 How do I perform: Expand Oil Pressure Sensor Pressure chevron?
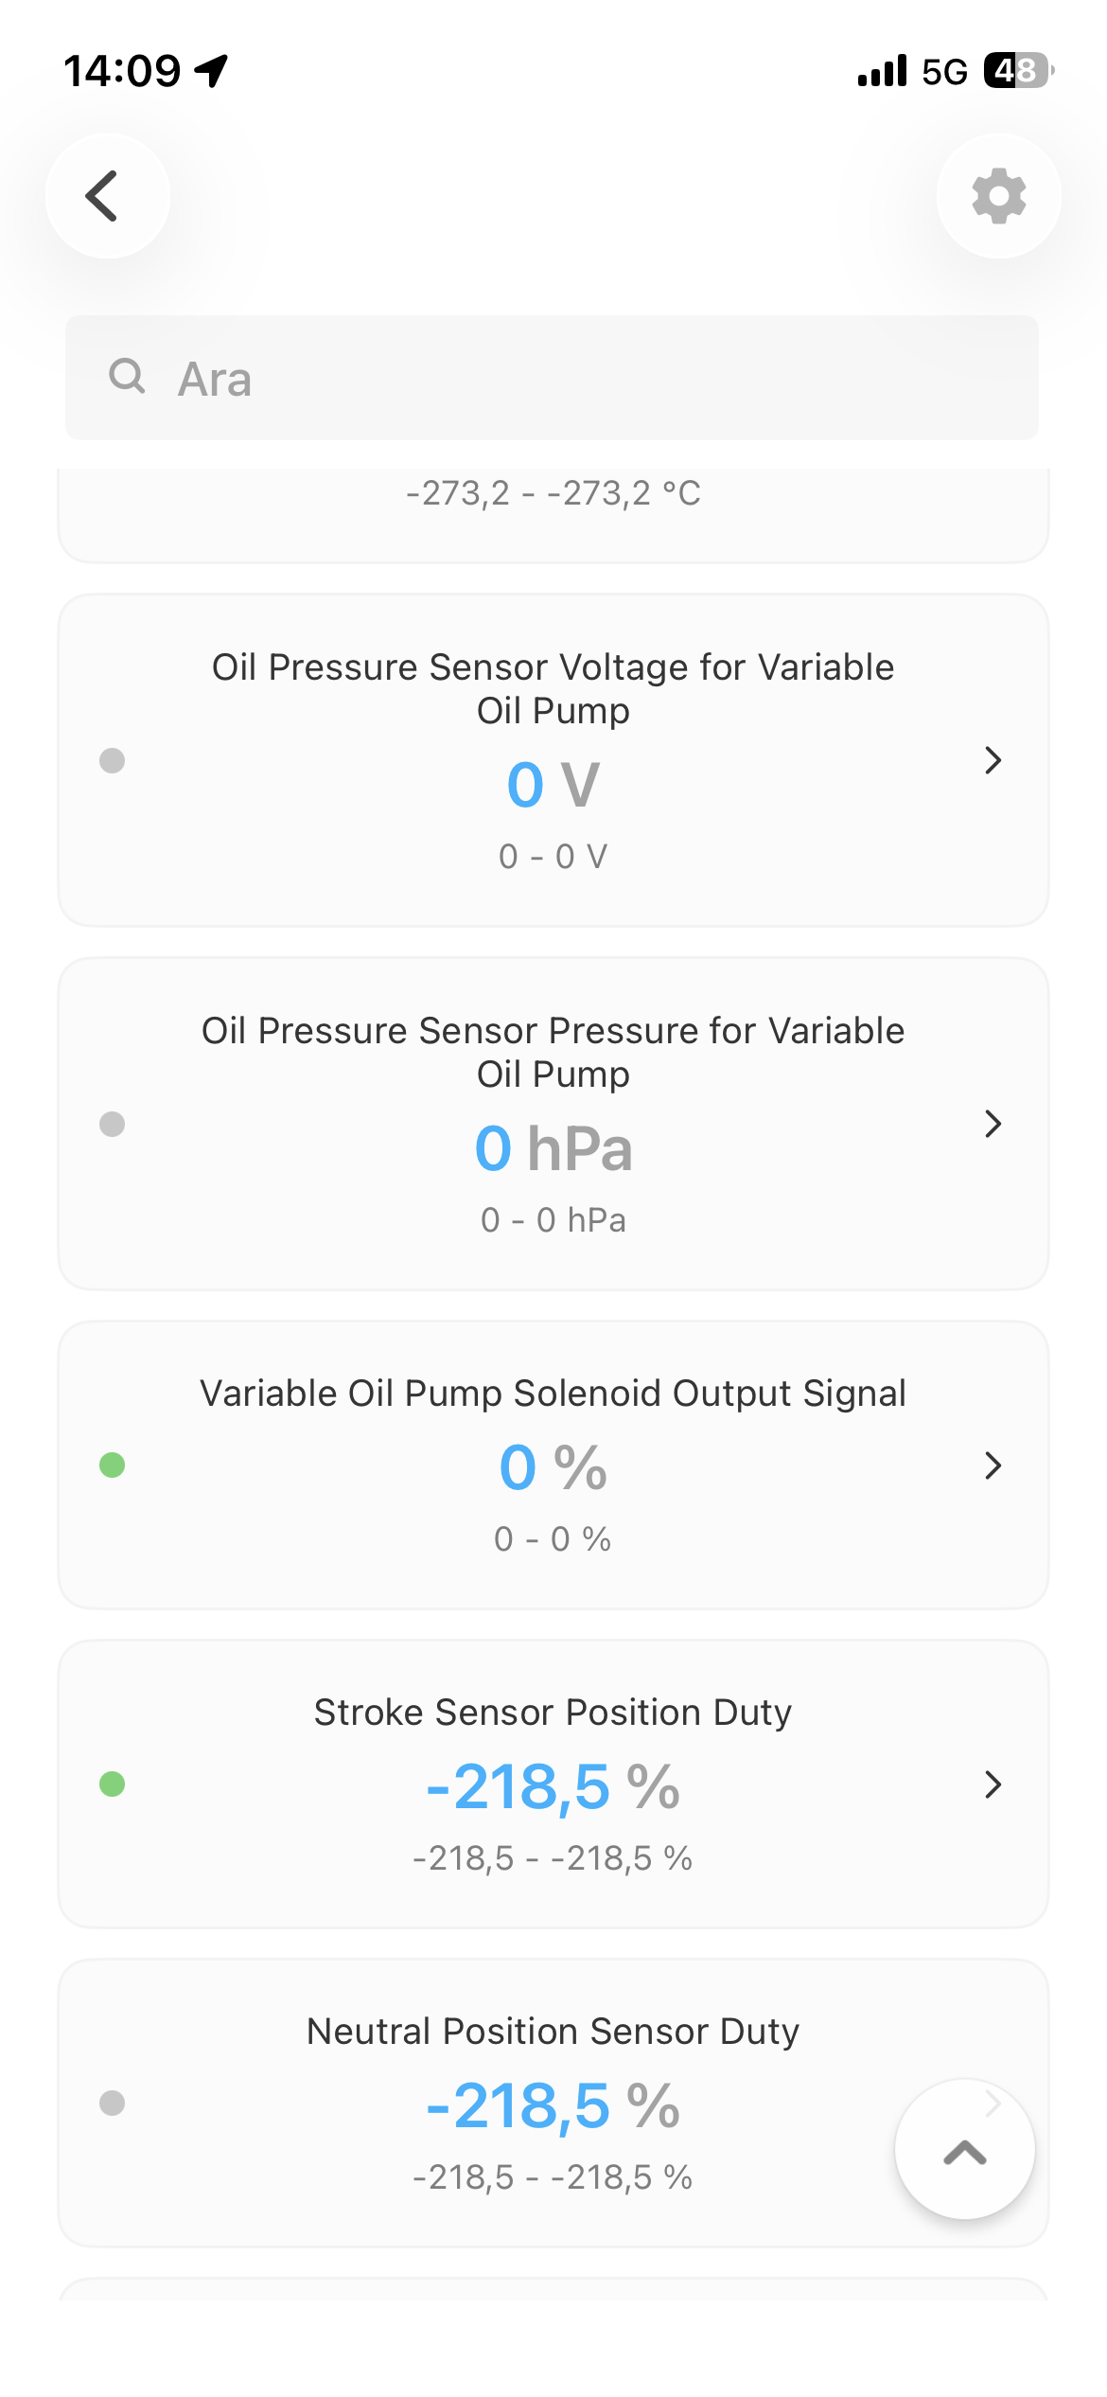[x=993, y=1124]
